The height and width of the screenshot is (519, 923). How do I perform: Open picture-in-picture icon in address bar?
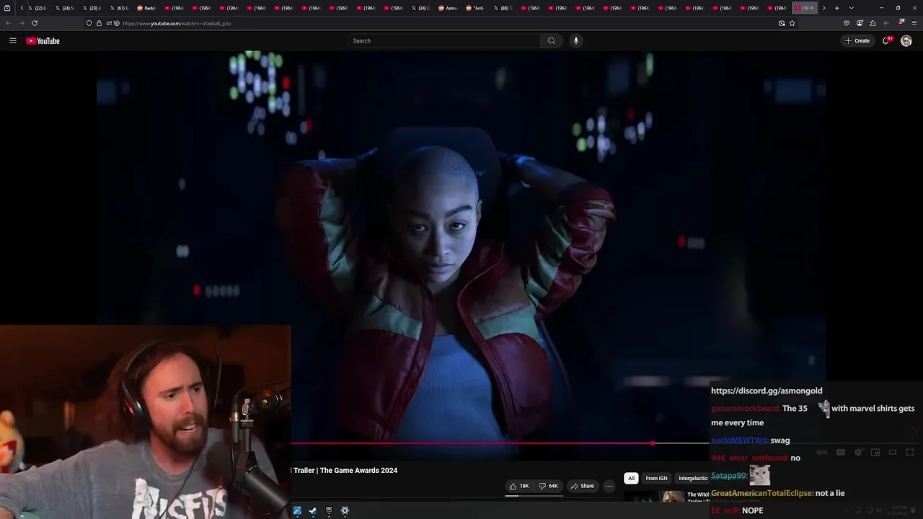[782, 23]
